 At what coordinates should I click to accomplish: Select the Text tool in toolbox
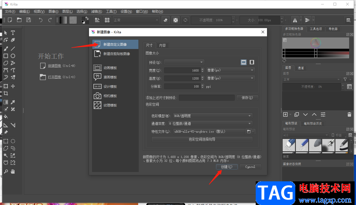click(13, 33)
